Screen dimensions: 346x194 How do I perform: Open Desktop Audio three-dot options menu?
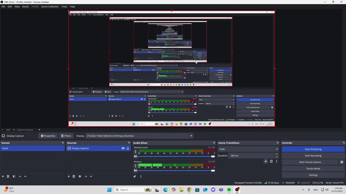[135, 152]
